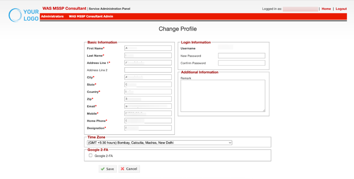Enable the Google 2-FA checkbox
The height and width of the screenshot is (179, 354).
[90, 156]
